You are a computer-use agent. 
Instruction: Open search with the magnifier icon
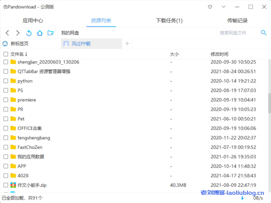click(x=264, y=32)
